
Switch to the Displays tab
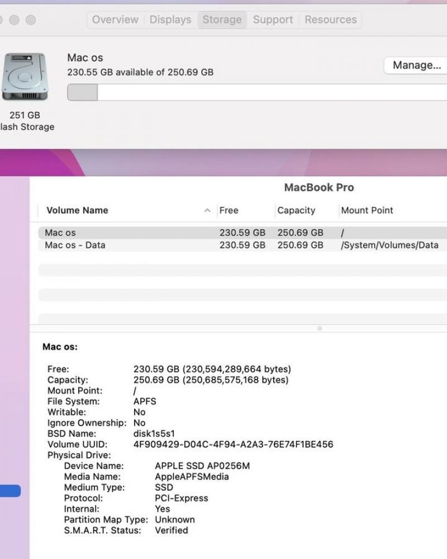pyautogui.click(x=170, y=20)
